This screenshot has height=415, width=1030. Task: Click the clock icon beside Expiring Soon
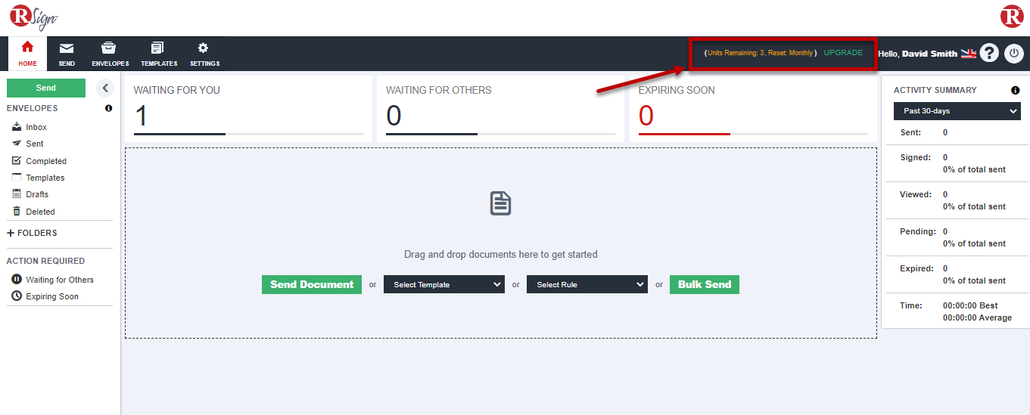(x=17, y=296)
